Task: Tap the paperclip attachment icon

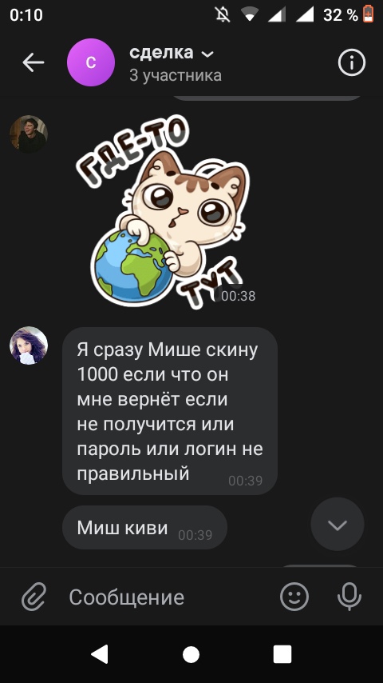Action: pyautogui.click(x=34, y=597)
